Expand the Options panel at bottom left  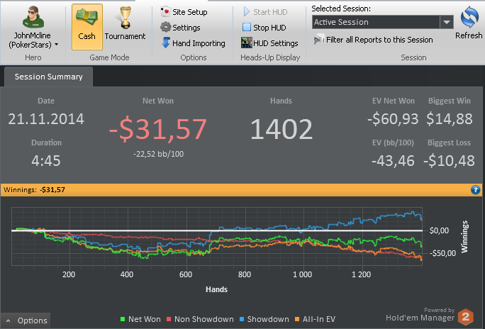click(x=26, y=320)
